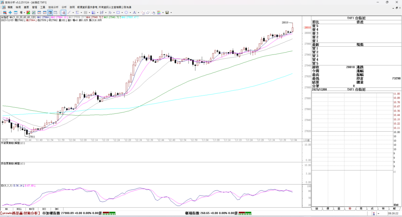402x217 pixels.
Task: Click the 28019 high price marker
Action: 285,23
